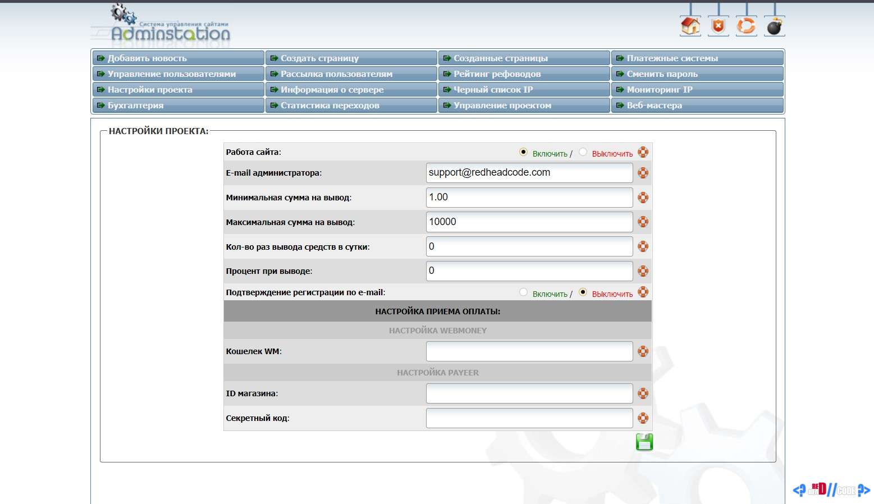Click help lifebuoy icon for Кол-во раз вывода средств

[x=643, y=246]
